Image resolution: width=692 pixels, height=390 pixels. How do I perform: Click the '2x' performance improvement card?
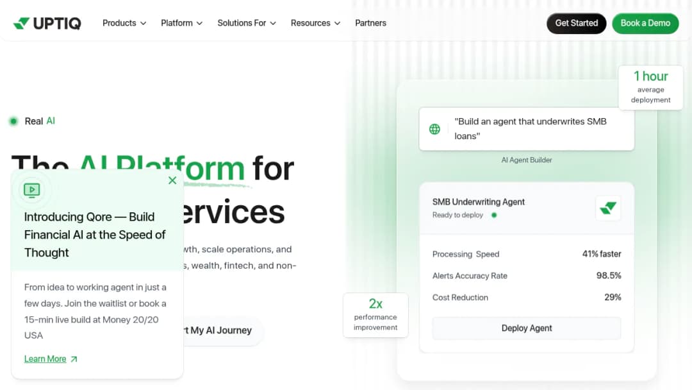(x=375, y=315)
